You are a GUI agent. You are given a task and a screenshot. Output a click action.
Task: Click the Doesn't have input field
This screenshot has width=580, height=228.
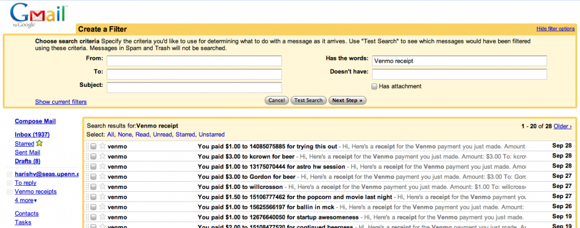coord(459,74)
